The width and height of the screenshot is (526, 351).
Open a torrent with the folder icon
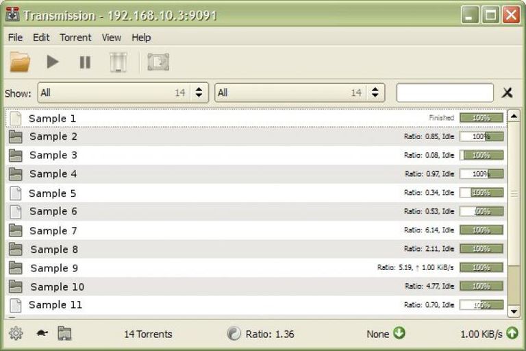pos(20,62)
